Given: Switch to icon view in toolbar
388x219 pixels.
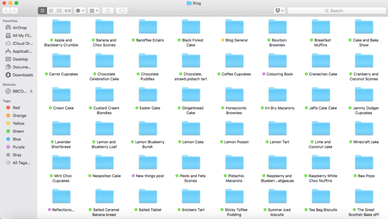Looking at the screenshot, I should coord(42,10).
